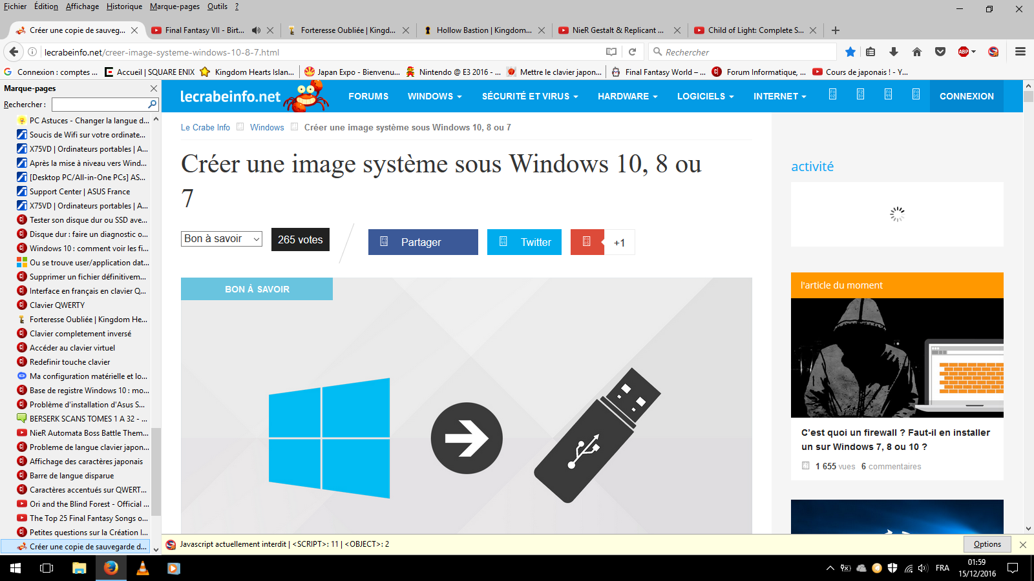The width and height of the screenshot is (1034, 581).
Task: Click the CONNEXION button
Action: click(966, 96)
